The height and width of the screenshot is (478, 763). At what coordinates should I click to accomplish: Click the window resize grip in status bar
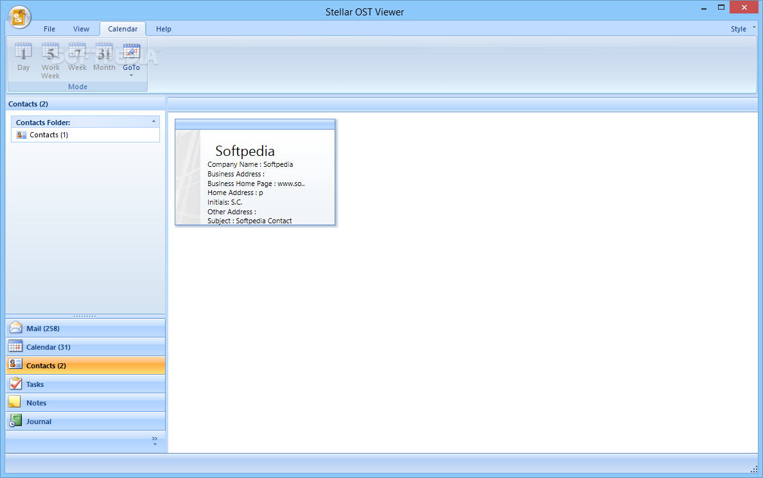tap(754, 469)
